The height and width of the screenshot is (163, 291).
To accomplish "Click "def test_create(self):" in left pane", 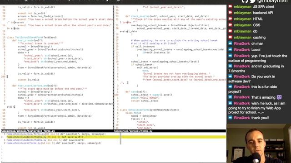I will coord(28,40).
